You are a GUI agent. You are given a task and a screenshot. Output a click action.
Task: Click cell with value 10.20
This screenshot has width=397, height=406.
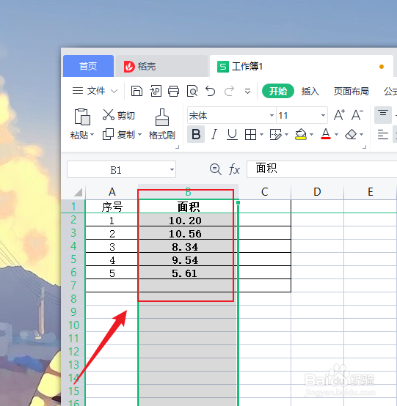click(x=188, y=220)
